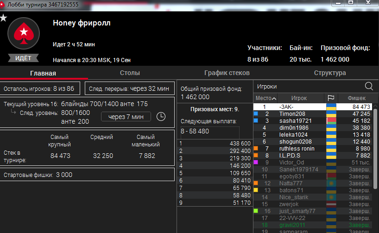Click the flag icon of -ЗАК- row
This screenshot has height=233, width=379.
pos(331,107)
